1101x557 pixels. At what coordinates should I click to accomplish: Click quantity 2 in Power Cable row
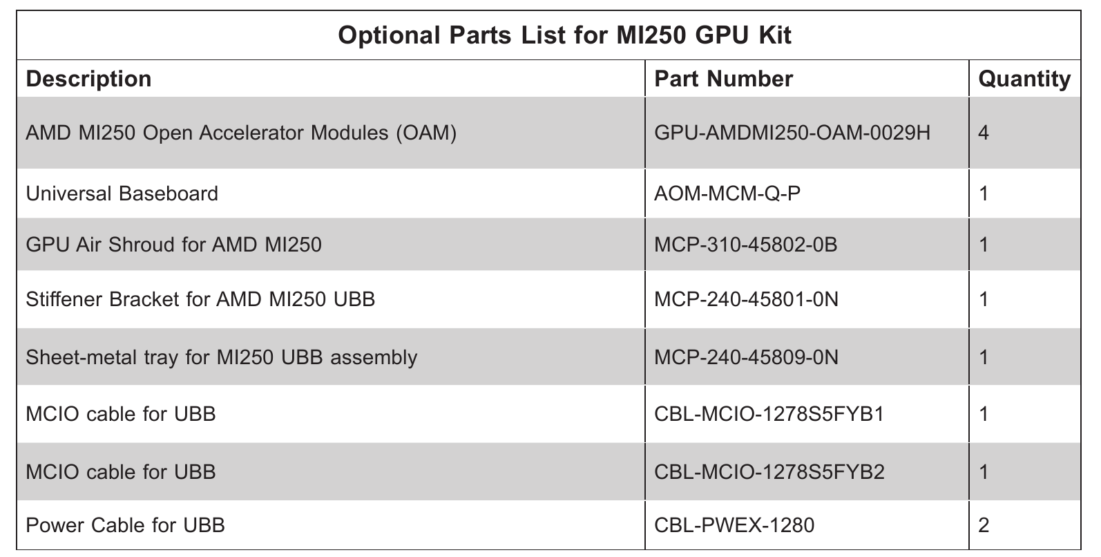coord(984,525)
